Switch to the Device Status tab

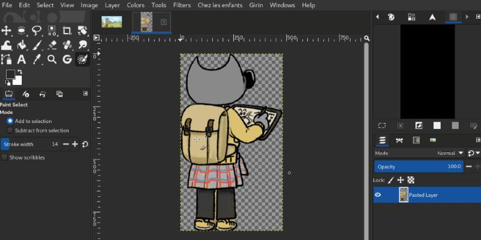[26, 94]
